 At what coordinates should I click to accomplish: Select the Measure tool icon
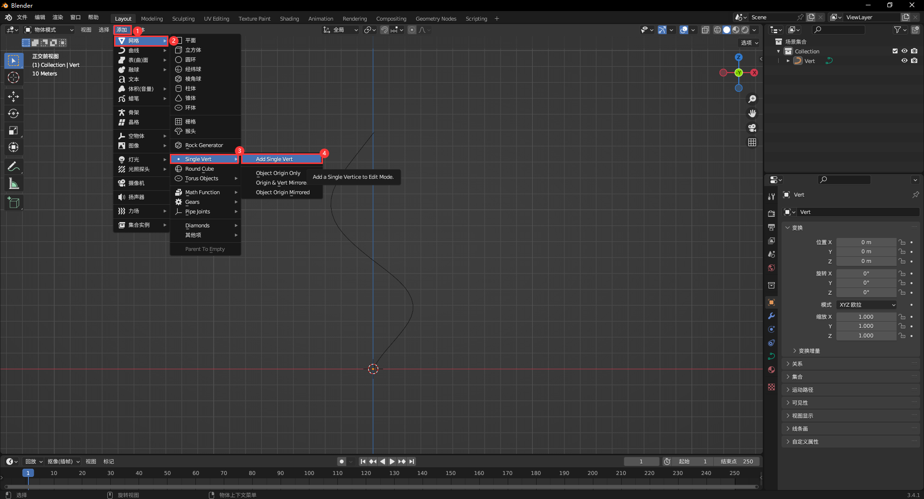(x=13, y=184)
